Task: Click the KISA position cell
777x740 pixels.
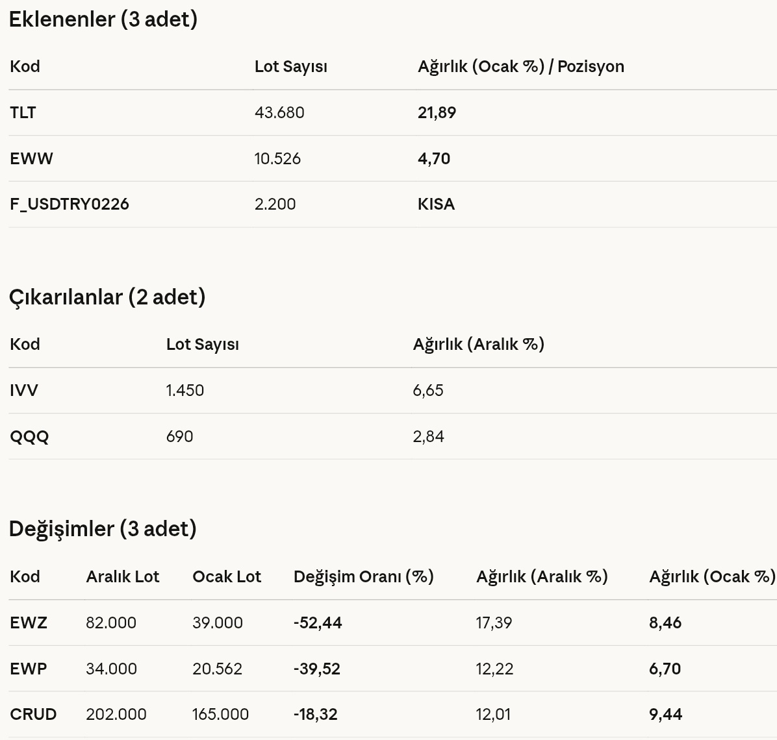Action: coord(436,204)
